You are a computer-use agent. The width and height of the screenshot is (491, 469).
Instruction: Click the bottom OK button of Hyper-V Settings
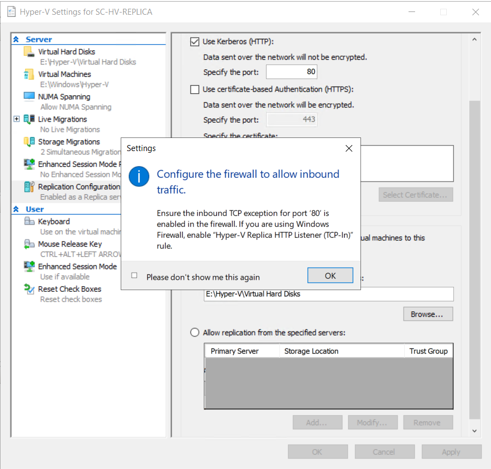pyautogui.click(x=317, y=452)
